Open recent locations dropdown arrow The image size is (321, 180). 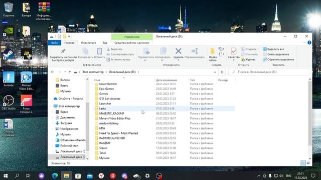[65, 72]
